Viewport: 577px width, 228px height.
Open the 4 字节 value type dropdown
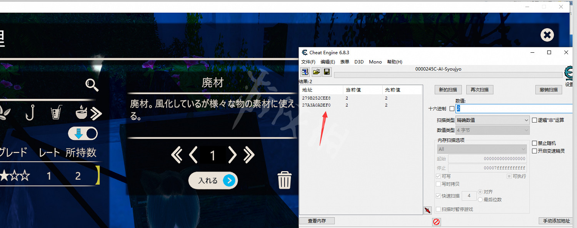tap(492, 130)
